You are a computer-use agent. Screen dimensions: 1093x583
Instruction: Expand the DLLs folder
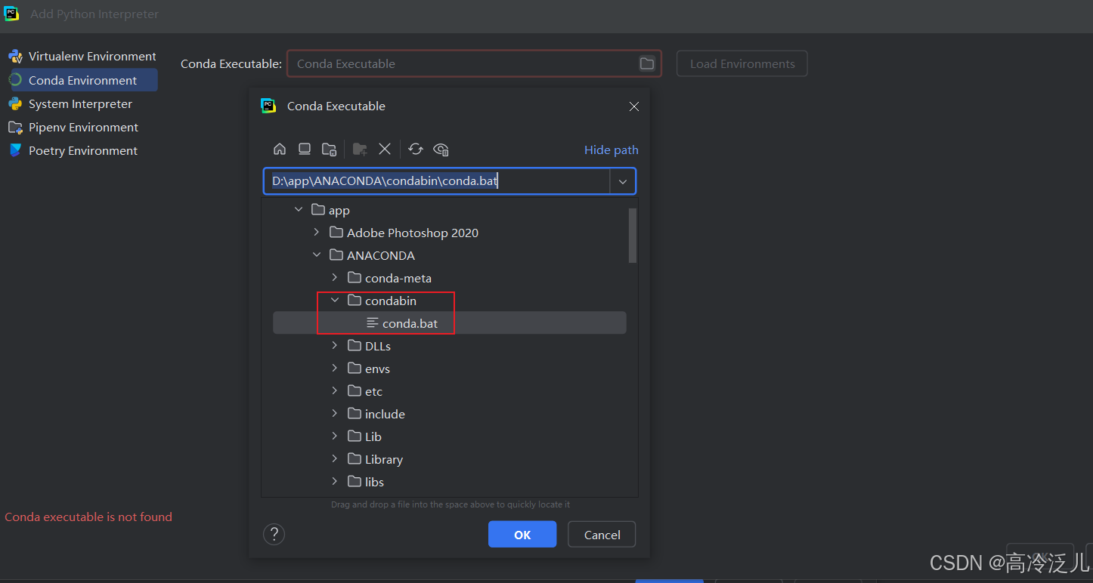coord(335,346)
